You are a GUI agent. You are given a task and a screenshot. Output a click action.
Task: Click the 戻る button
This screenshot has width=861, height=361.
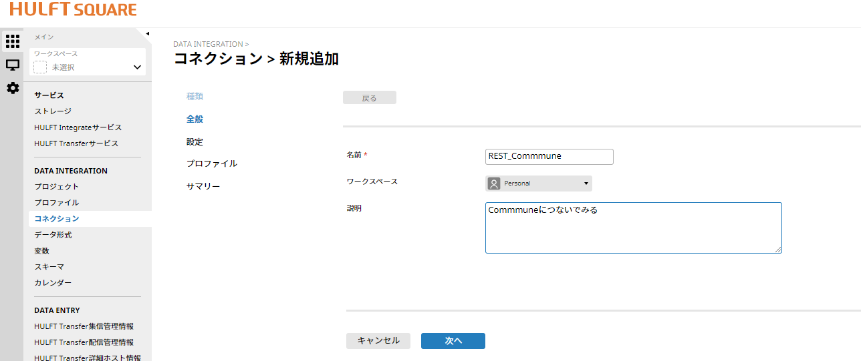point(370,98)
